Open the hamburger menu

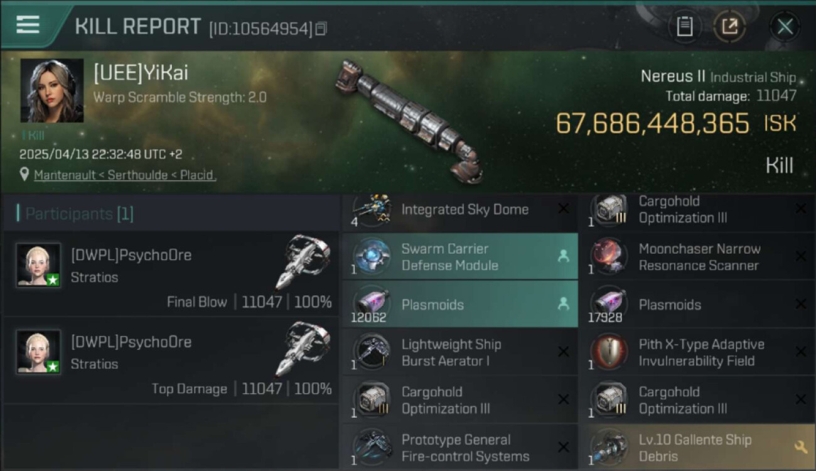click(x=28, y=25)
